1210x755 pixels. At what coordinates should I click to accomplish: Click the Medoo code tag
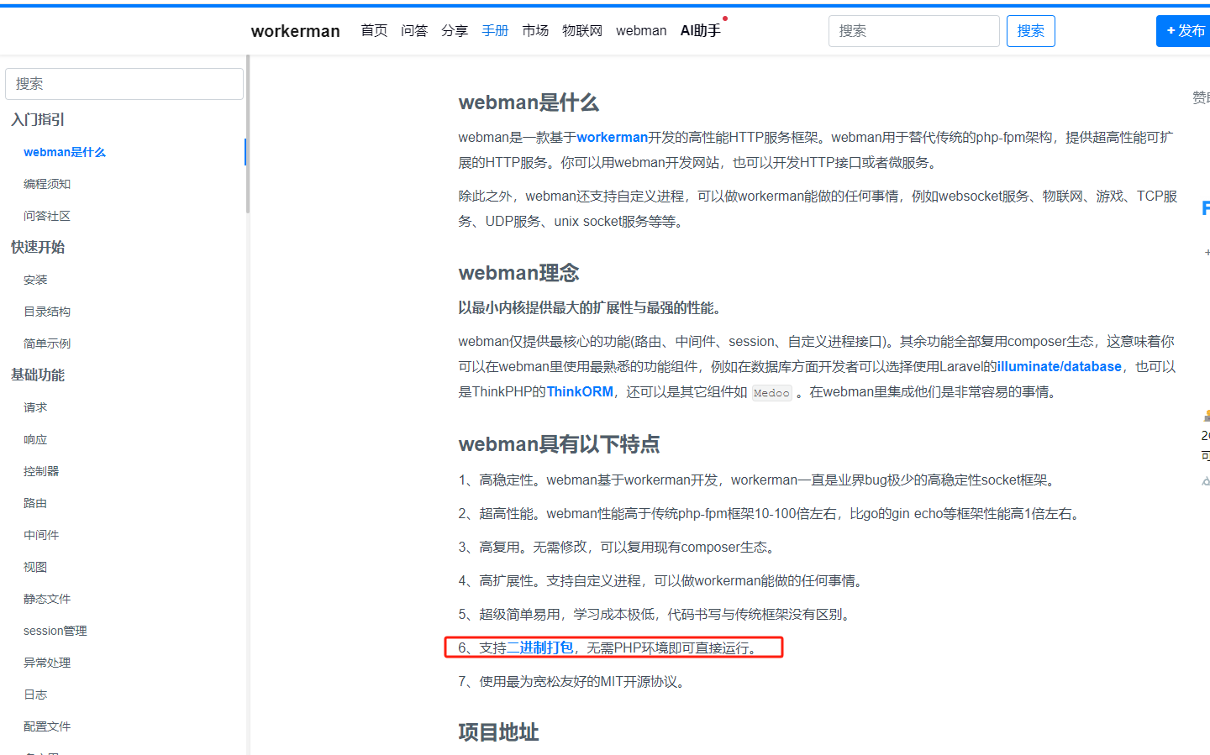(771, 392)
